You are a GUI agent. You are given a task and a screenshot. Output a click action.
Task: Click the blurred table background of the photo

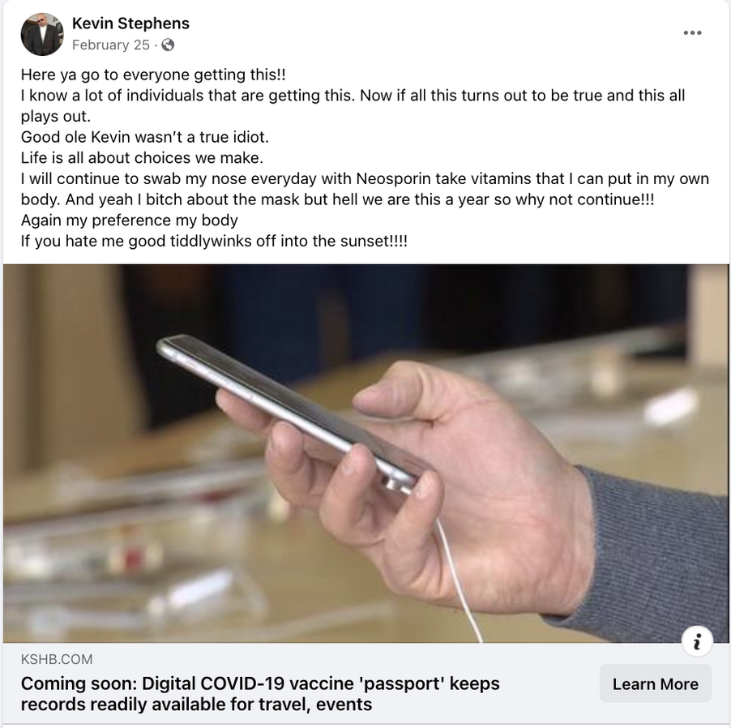140,537
